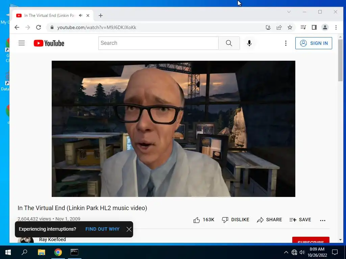Open Windows Start menu
This screenshot has width=346, height=259.
pos(8,252)
